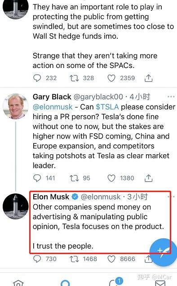177x286 pixels.
Task: Retweet Gary Black's PR person tweet
Action: (x=74, y=178)
